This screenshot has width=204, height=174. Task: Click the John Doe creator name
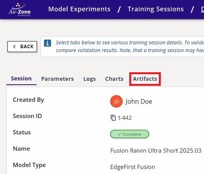[x=139, y=101]
